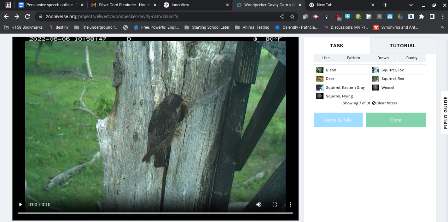Click the Weasel thumbnail image
Viewport: 448px width, 222px height.
pyautogui.click(x=375, y=88)
